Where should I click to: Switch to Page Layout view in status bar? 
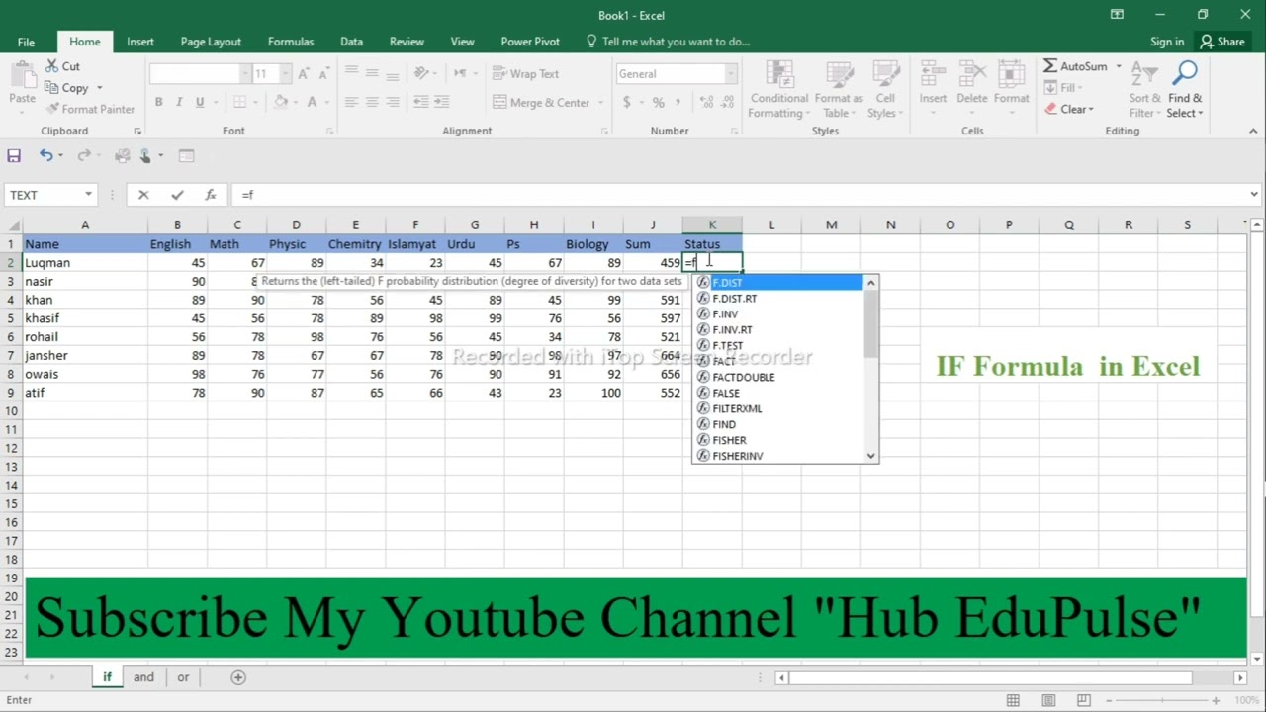(1046, 700)
